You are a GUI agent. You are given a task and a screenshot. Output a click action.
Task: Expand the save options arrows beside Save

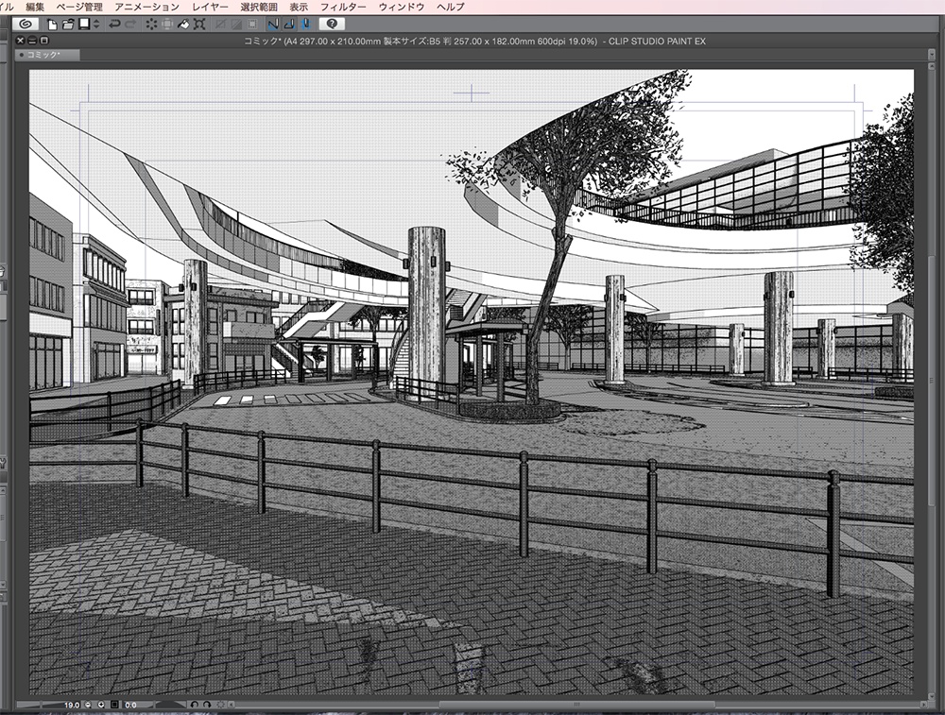pyautogui.click(x=96, y=25)
